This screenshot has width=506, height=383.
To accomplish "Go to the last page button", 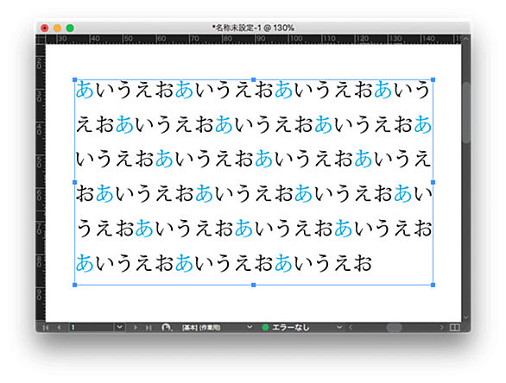I will (149, 328).
